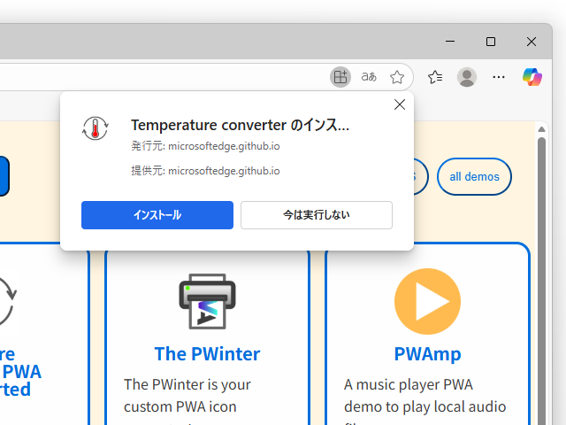Open the translate page icon
Image resolution: width=566 pixels, height=425 pixels.
369,77
